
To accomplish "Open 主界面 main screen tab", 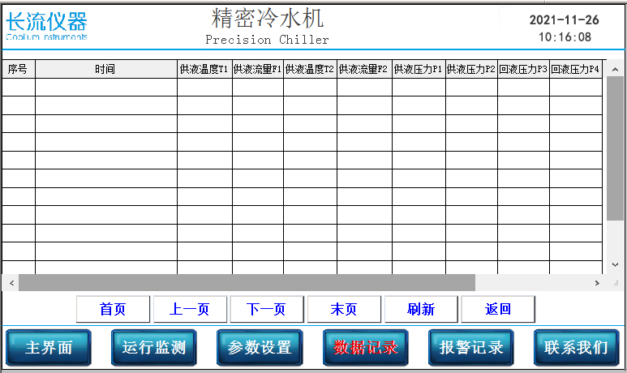I will (x=49, y=348).
